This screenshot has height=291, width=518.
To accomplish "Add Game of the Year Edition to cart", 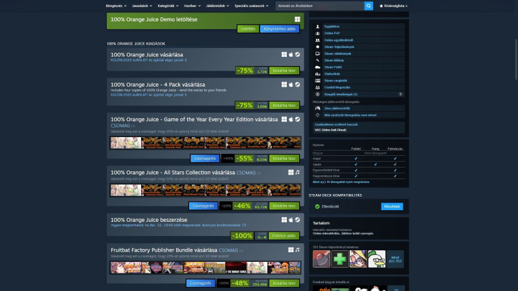I will tap(284, 158).
